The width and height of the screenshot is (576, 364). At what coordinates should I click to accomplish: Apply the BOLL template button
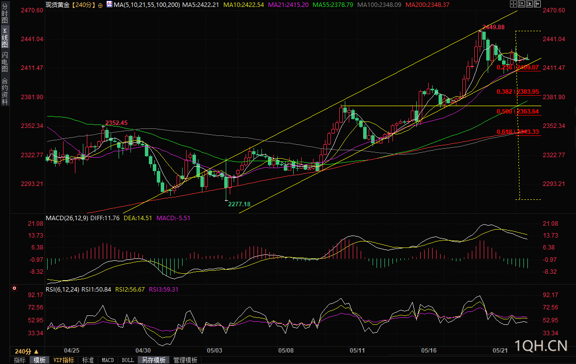coord(128,360)
